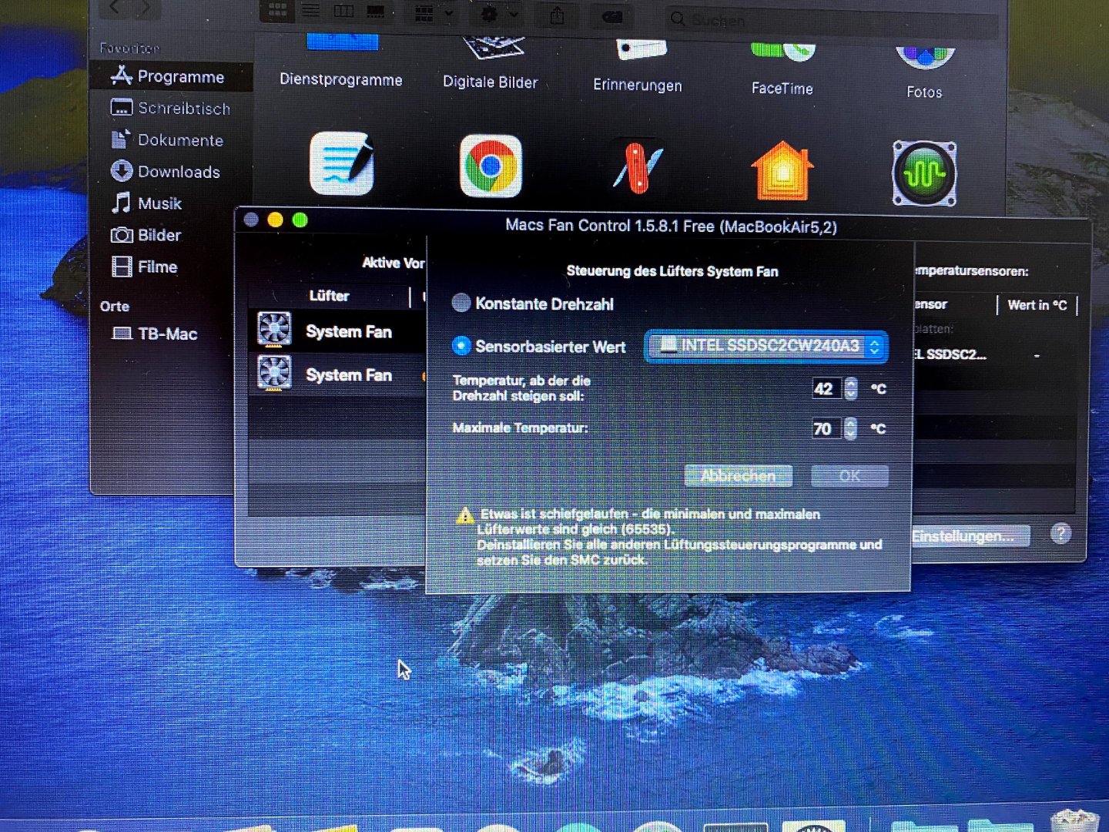Click the Lüfter column header

pos(329,296)
